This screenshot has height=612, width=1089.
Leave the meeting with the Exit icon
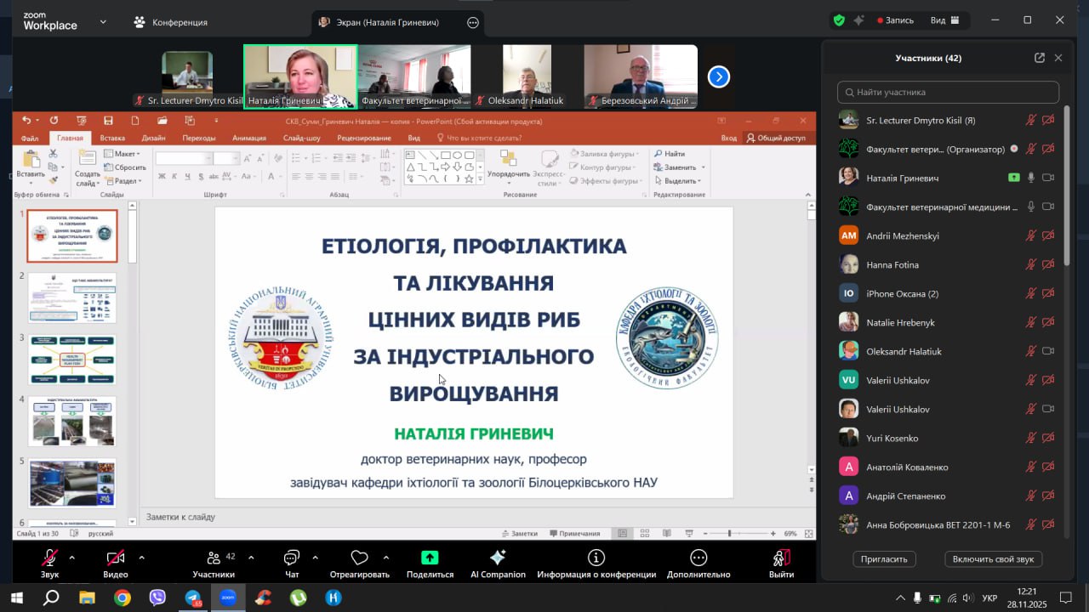780,558
